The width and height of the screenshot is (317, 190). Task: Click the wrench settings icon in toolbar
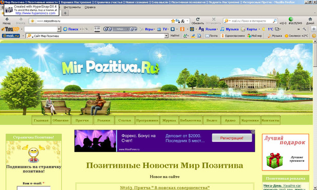point(304,29)
